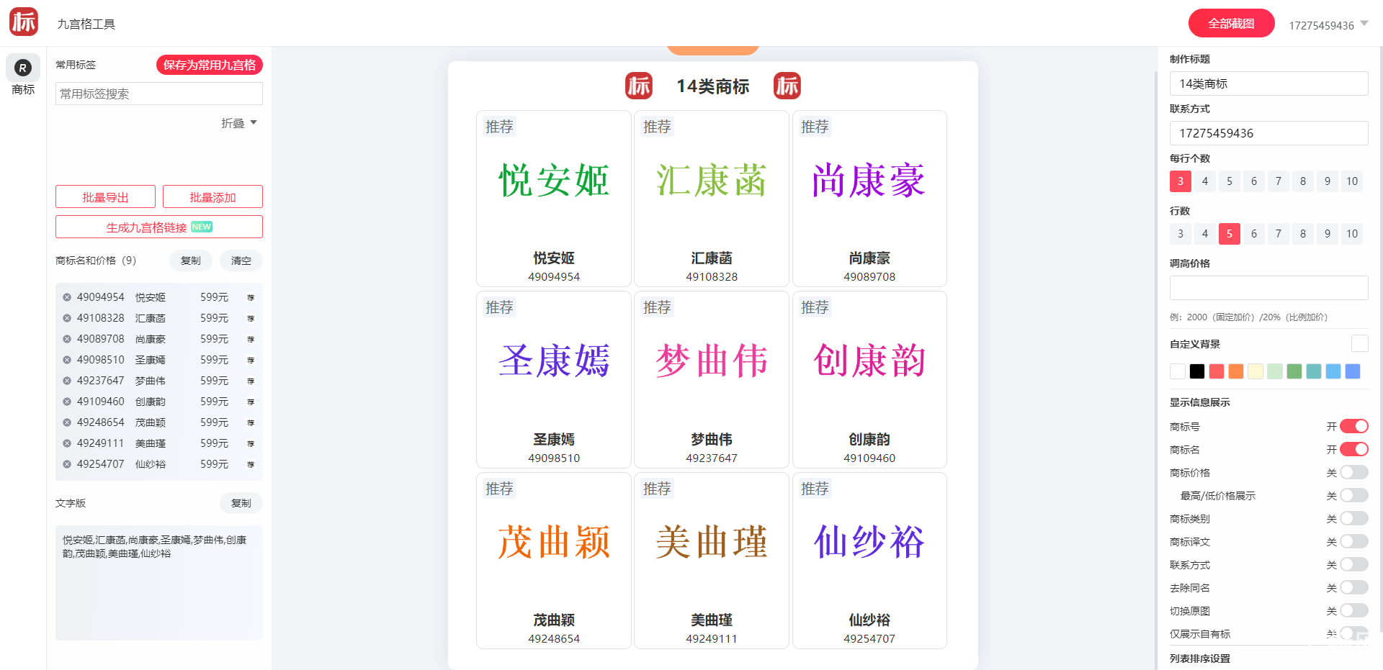
Task: Click 生成九宫格链接 button
Action: 159,227
